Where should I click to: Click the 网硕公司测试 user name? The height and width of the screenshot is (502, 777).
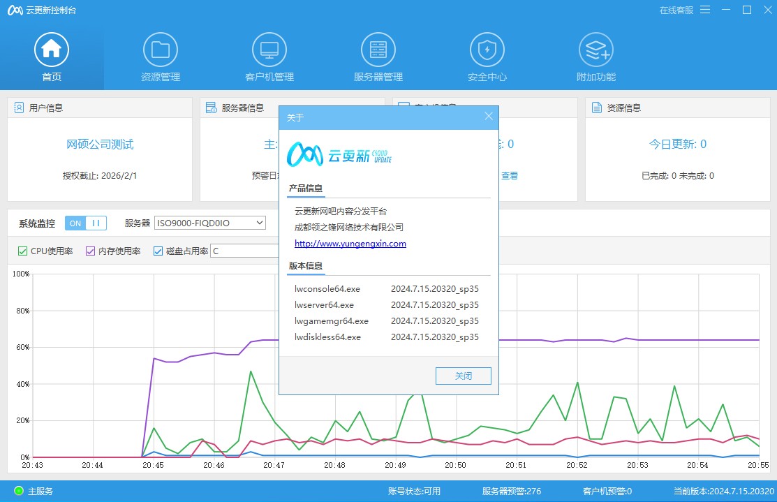pos(100,145)
